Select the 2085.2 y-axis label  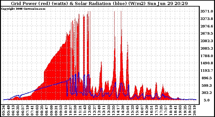point(207,48)
